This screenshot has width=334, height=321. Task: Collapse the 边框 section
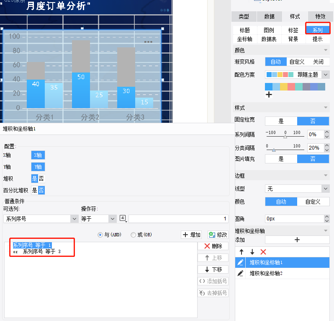[x=326, y=175]
